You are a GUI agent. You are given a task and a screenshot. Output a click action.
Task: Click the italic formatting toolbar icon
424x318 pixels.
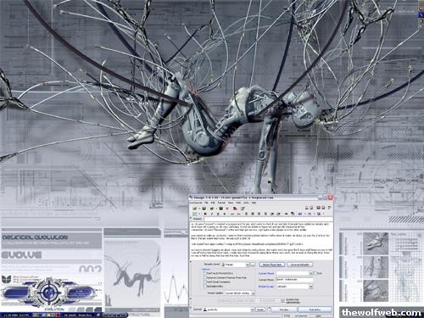coord(212,214)
